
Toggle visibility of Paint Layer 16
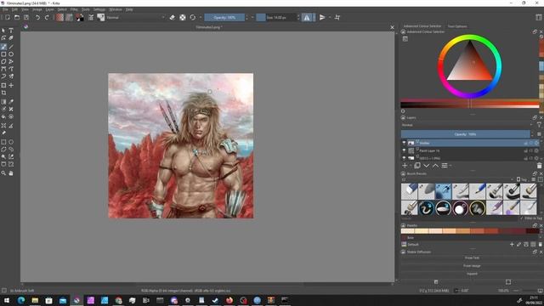pyautogui.click(x=404, y=150)
